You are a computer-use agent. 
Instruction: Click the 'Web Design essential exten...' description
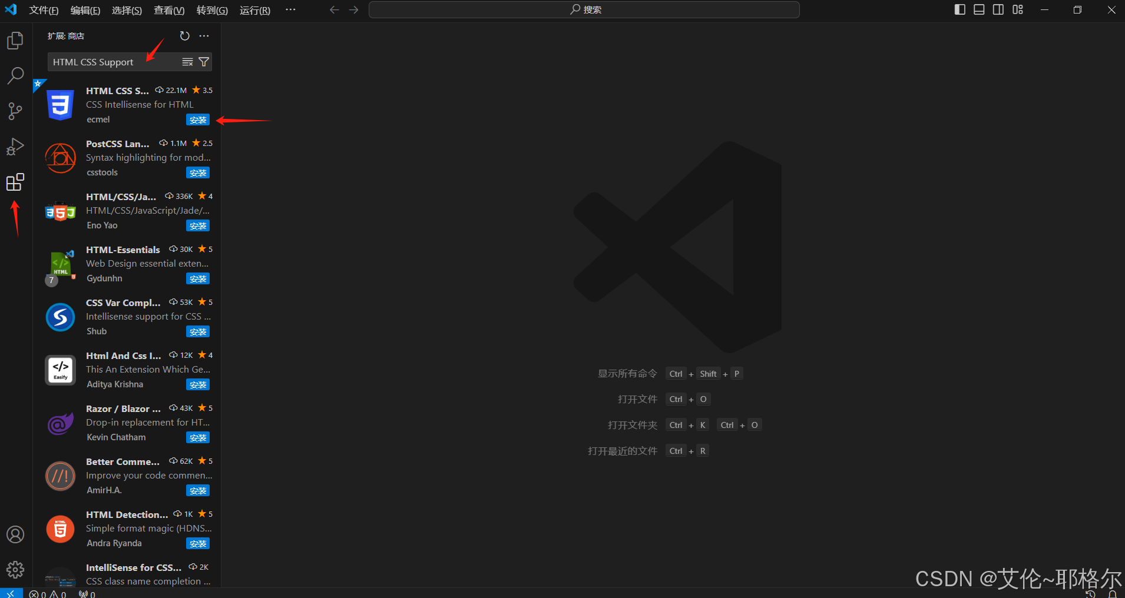click(147, 264)
